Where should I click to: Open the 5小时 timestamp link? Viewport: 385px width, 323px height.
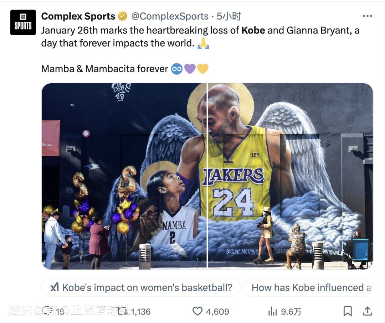point(229,16)
